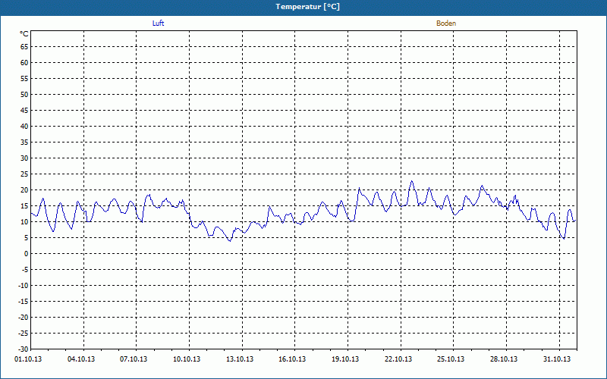607x379 pixels.
Task: Select the 5 y-axis label
Action: [27, 238]
